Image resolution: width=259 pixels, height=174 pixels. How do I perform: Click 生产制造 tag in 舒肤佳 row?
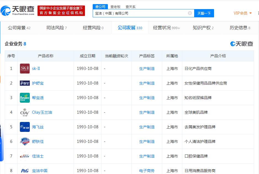[x=147, y=142]
